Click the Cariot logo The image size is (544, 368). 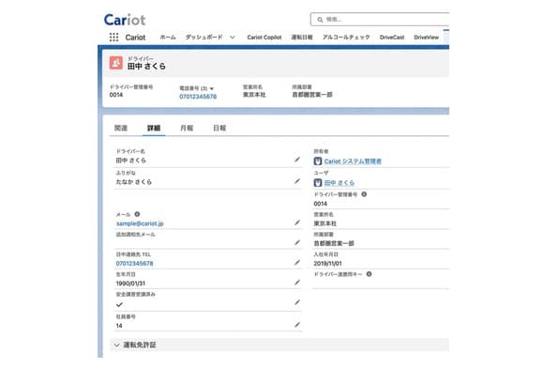[x=125, y=20]
